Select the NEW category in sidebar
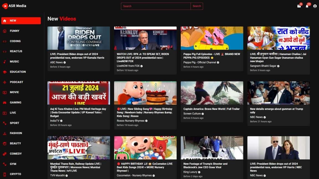Image resolution: width=319 pixels, height=179 pixels. pos(21,21)
